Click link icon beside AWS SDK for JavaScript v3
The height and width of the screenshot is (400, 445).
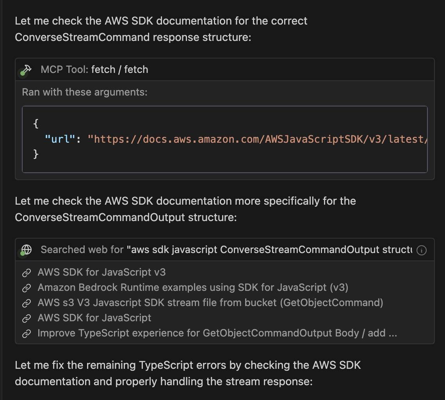(x=27, y=273)
